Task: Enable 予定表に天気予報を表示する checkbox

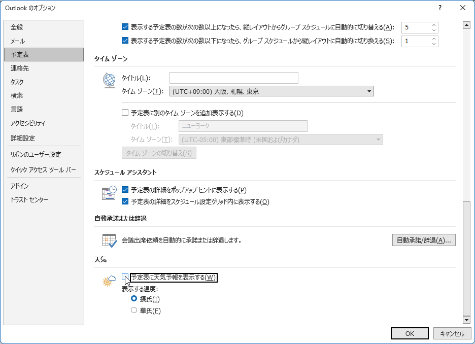Action: (125, 277)
